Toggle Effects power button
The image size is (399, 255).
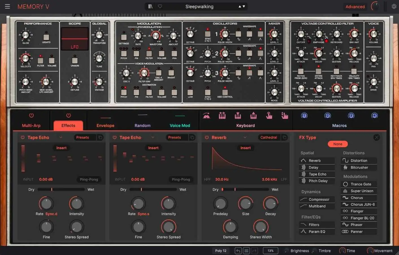pos(68,115)
